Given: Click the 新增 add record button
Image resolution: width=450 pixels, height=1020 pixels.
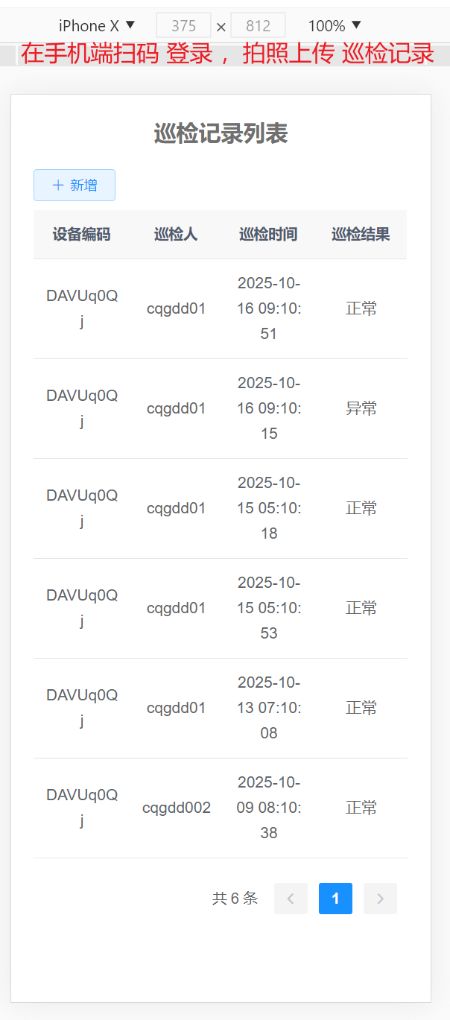Looking at the screenshot, I should [75, 186].
